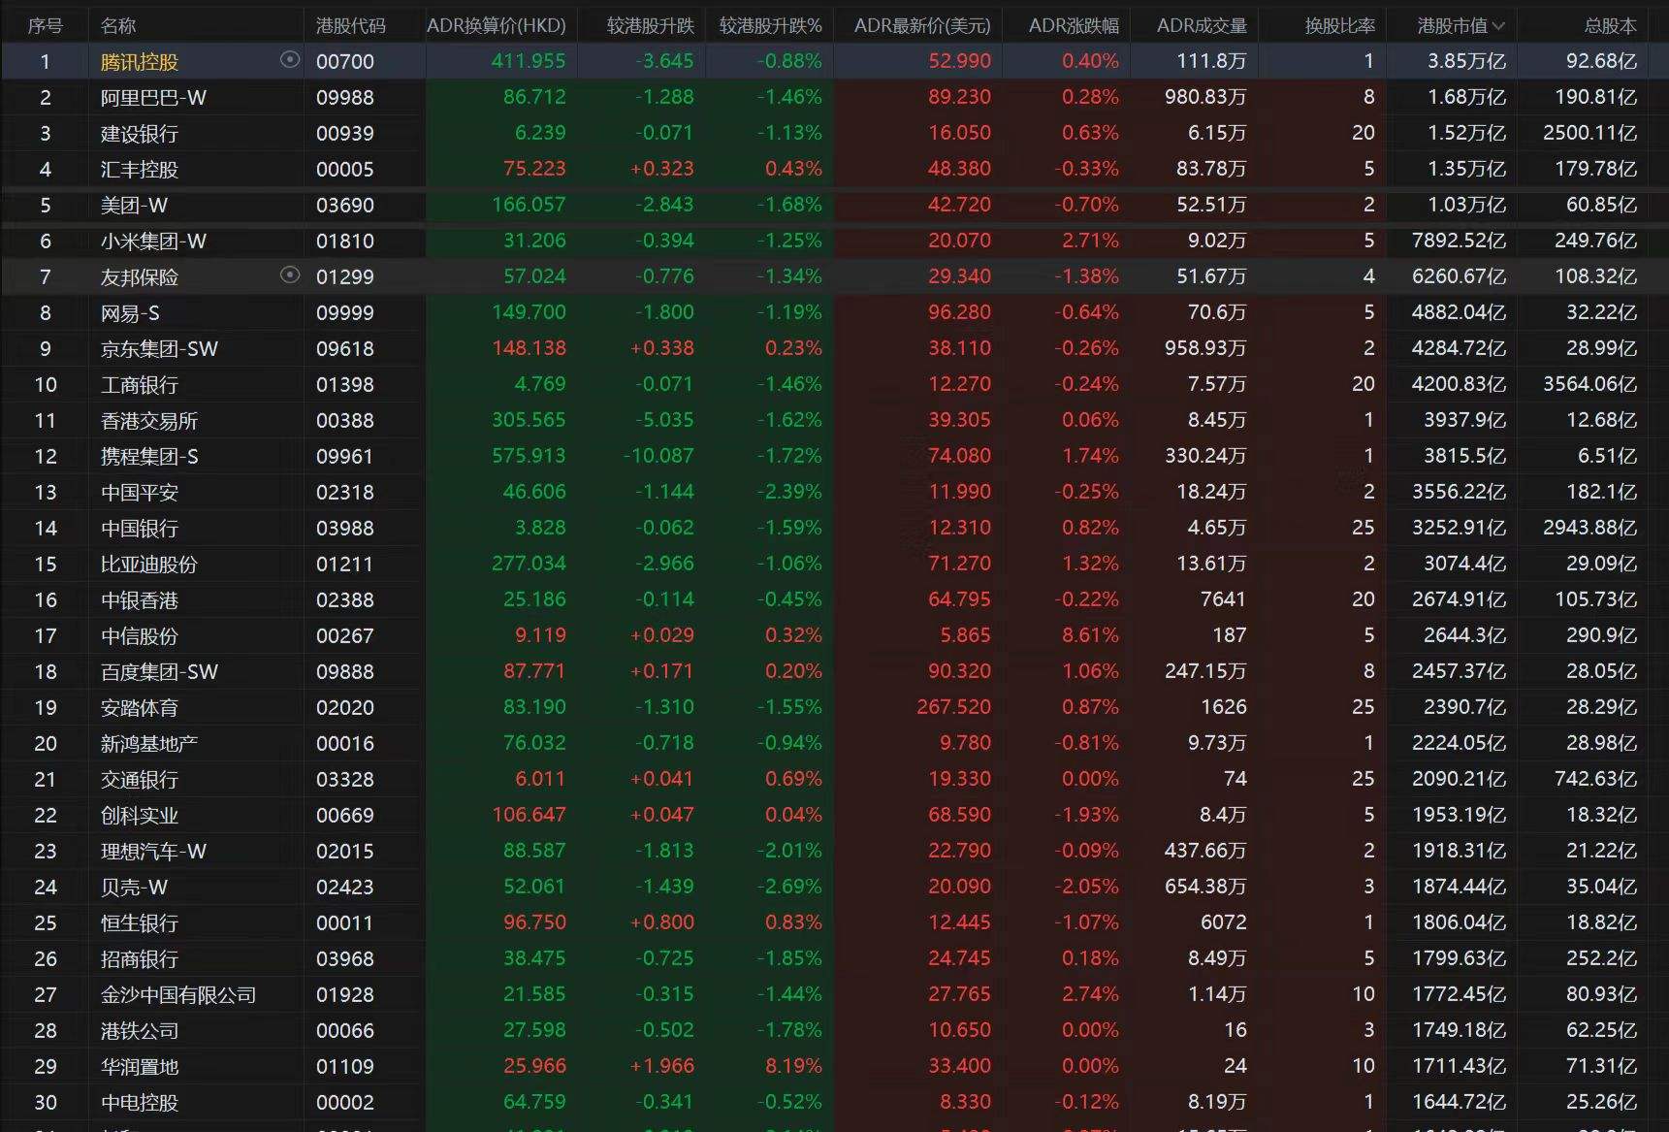Viewport: 1669px width, 1132px height.
Task: Click the 总股本 column header
Action: click(x=1610, y=26)
